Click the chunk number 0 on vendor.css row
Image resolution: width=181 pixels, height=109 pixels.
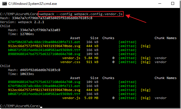coord(113,62)
